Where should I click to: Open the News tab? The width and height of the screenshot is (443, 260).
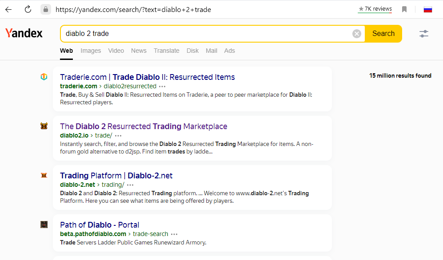click(139, 51)
